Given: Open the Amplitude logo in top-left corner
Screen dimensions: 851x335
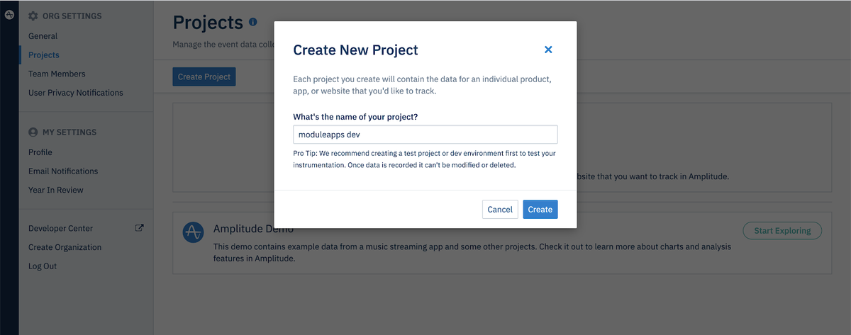Looking at the screenshot, I should [x=9, y=15].
